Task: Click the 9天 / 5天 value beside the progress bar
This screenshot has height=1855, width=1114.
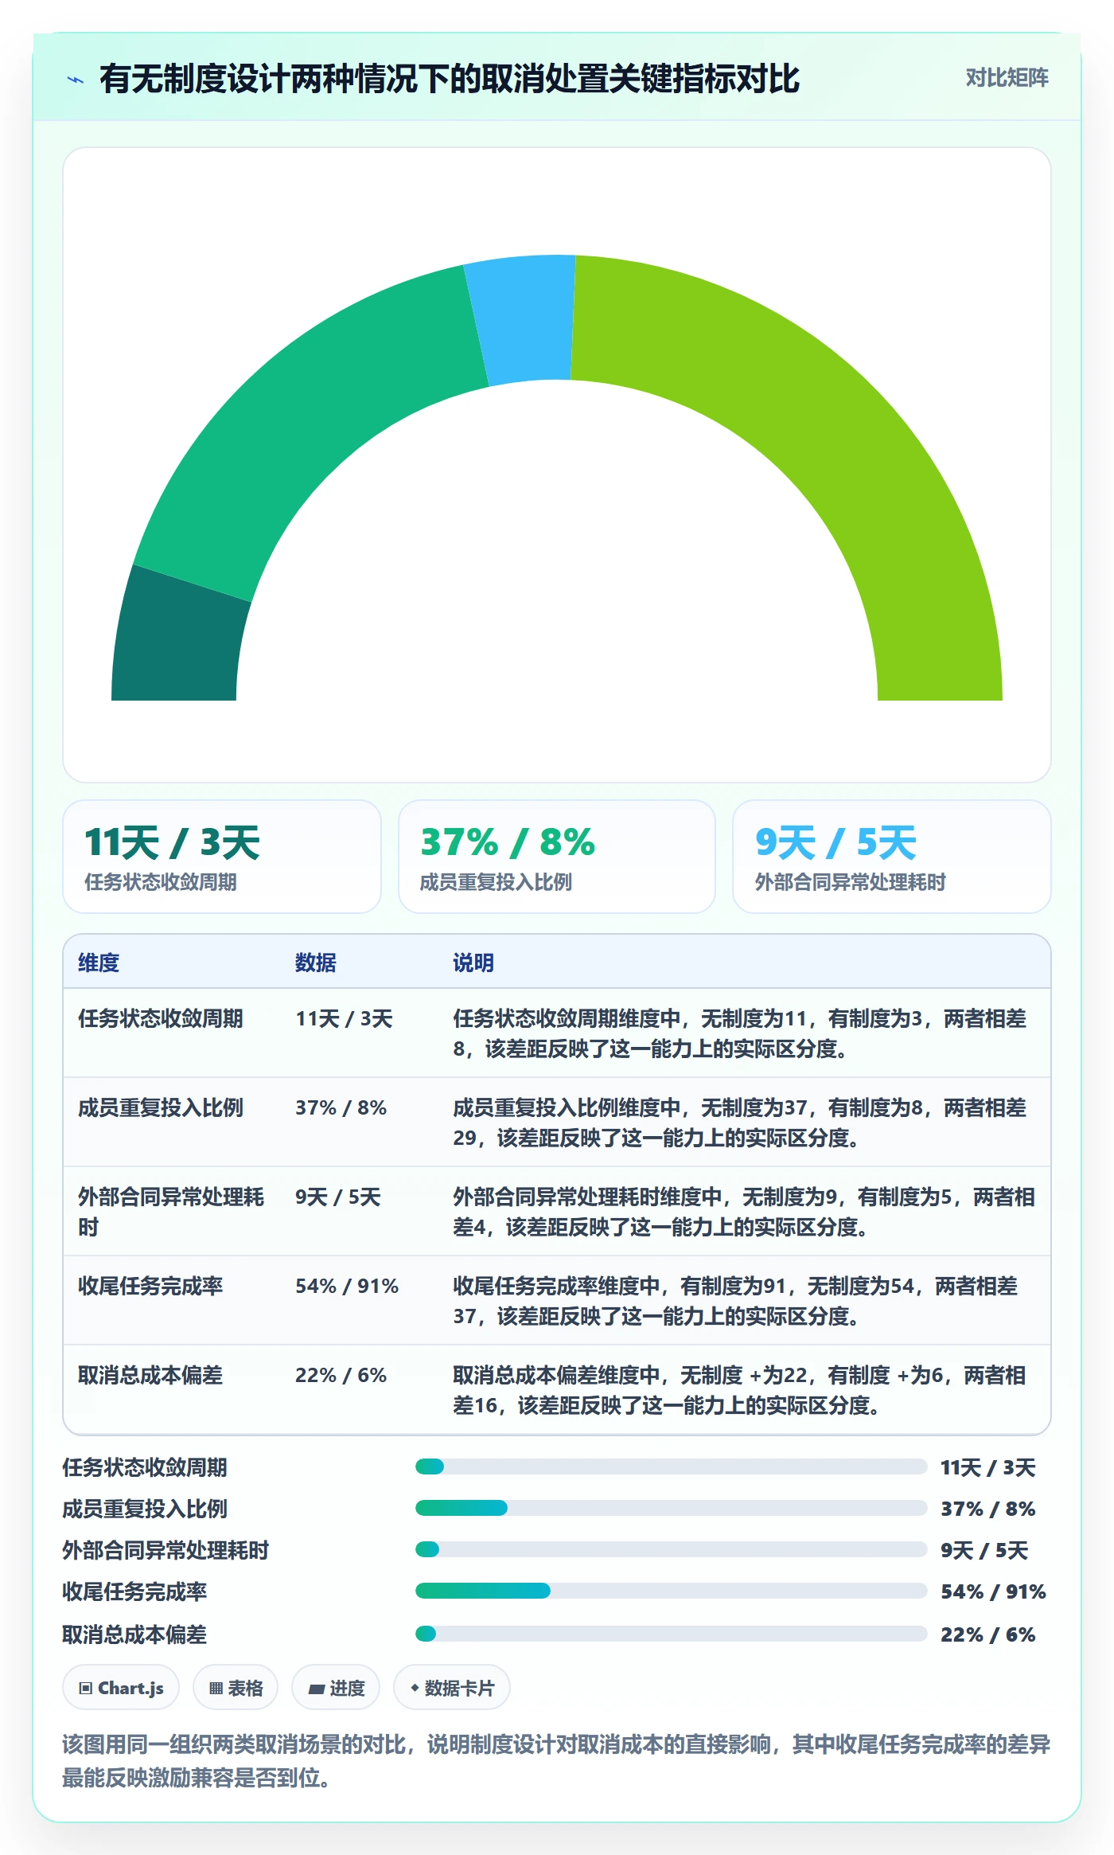Action: [x=985, y=1550]
